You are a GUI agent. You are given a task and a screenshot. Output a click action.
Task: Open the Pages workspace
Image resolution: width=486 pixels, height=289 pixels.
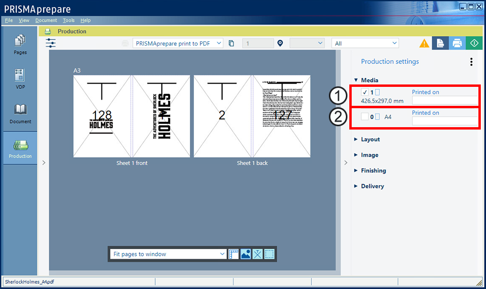20,45
